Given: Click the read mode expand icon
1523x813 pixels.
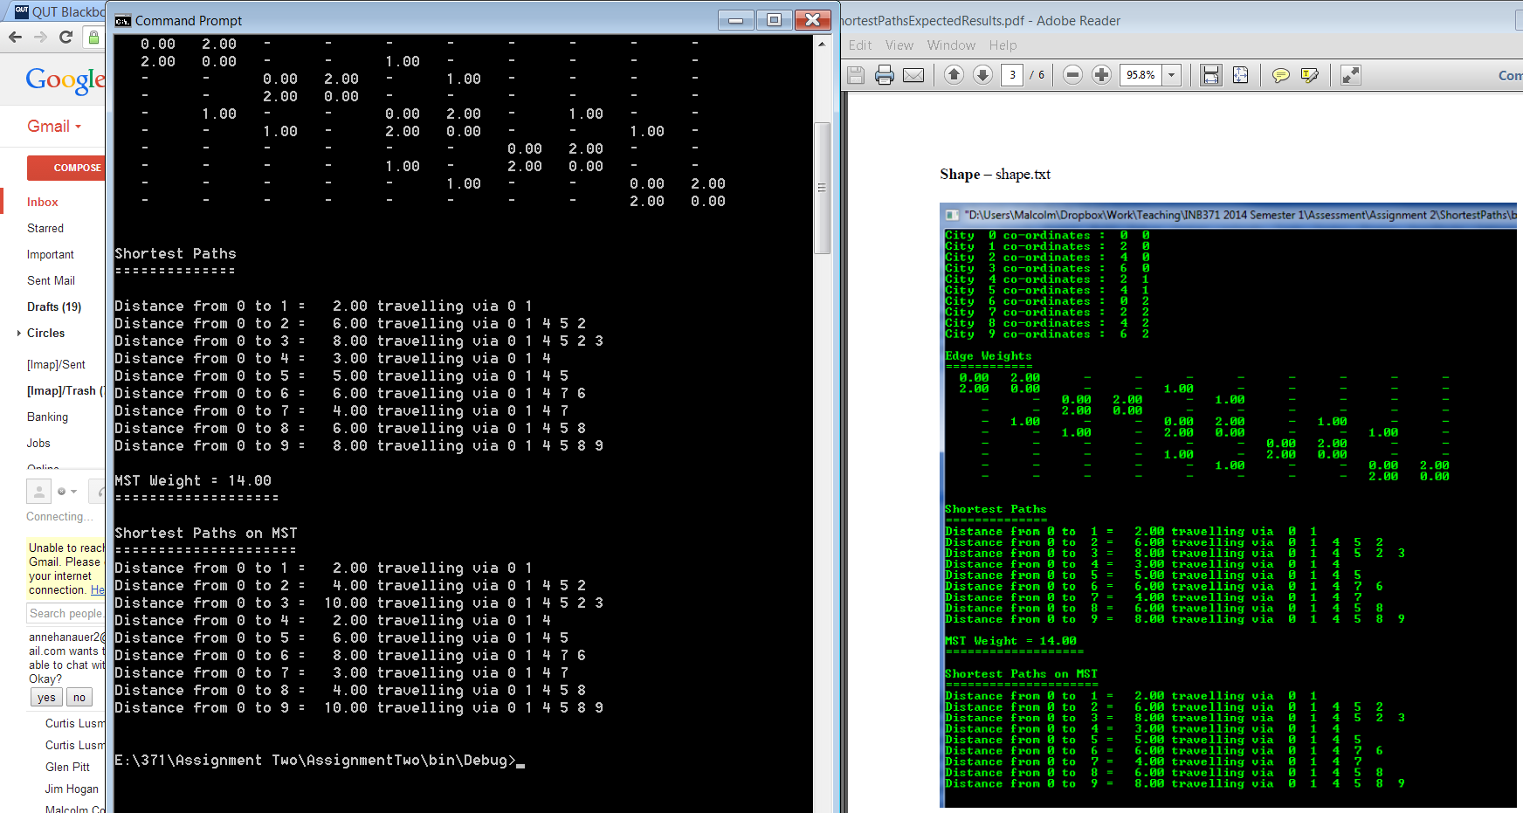Looking at the screenshot, I should 1351,75.
